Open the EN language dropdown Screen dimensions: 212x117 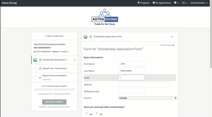(x=185, y=3)
